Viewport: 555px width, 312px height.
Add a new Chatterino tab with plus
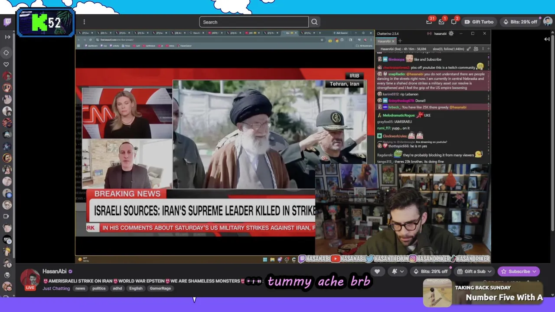pos(400,41)
